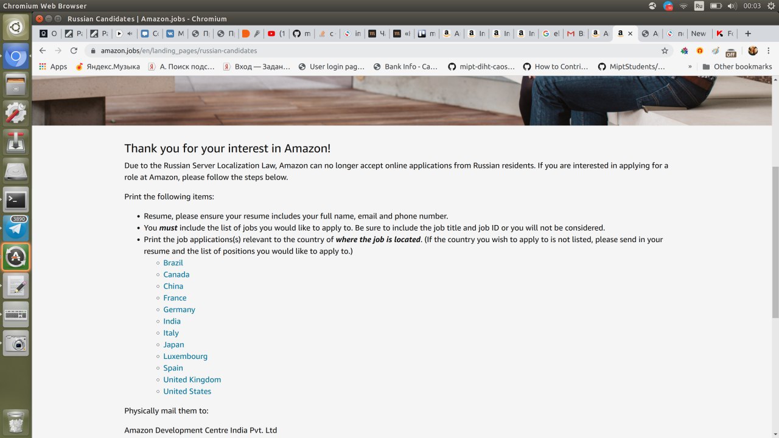Viewport: 779px width, 438px height.
Task: Click the site lock security icon
Action: pos(93,50)
